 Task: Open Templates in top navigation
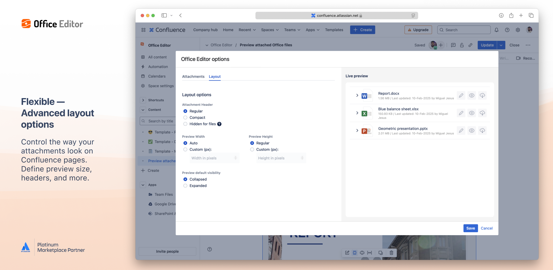pyautogui.click(x=334, y=30)
